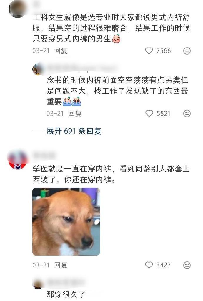Reply to the first comment dated 03-21
The image size is (203, 301).
click(61, 51)
